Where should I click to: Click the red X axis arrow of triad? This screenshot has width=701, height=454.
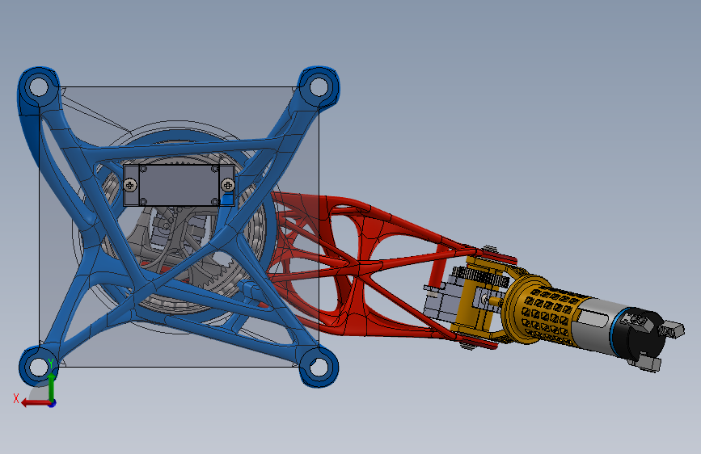coord(36,402)
